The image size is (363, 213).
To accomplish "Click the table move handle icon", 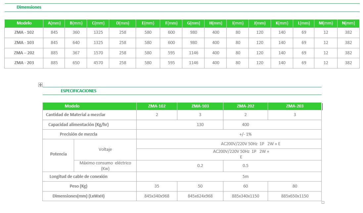I will coord(40,85).
